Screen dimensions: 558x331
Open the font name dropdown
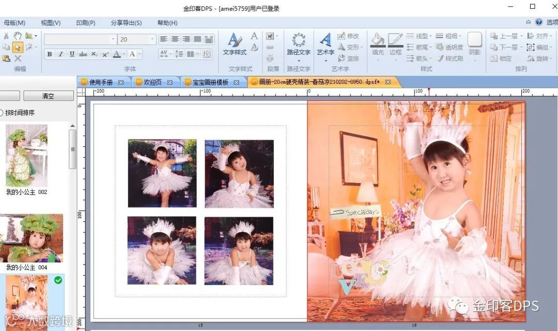click(114, 39)
